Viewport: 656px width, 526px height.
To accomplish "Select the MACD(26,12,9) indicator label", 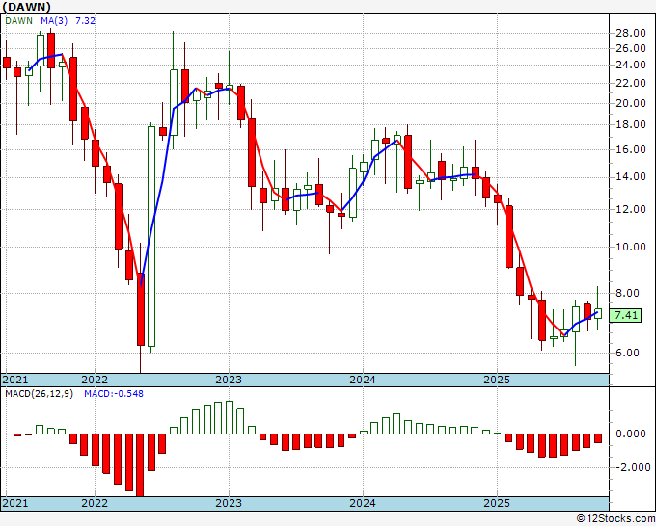I will coord(39,394).
